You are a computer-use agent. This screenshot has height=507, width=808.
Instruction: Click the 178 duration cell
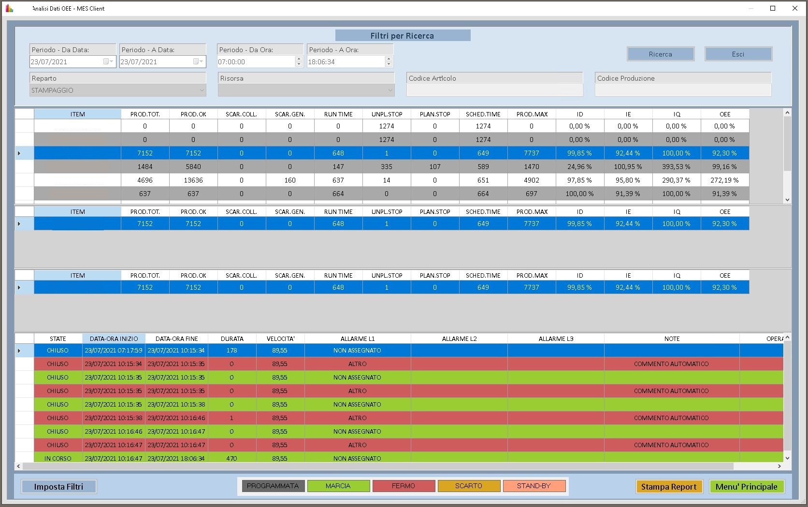point(232,351)
